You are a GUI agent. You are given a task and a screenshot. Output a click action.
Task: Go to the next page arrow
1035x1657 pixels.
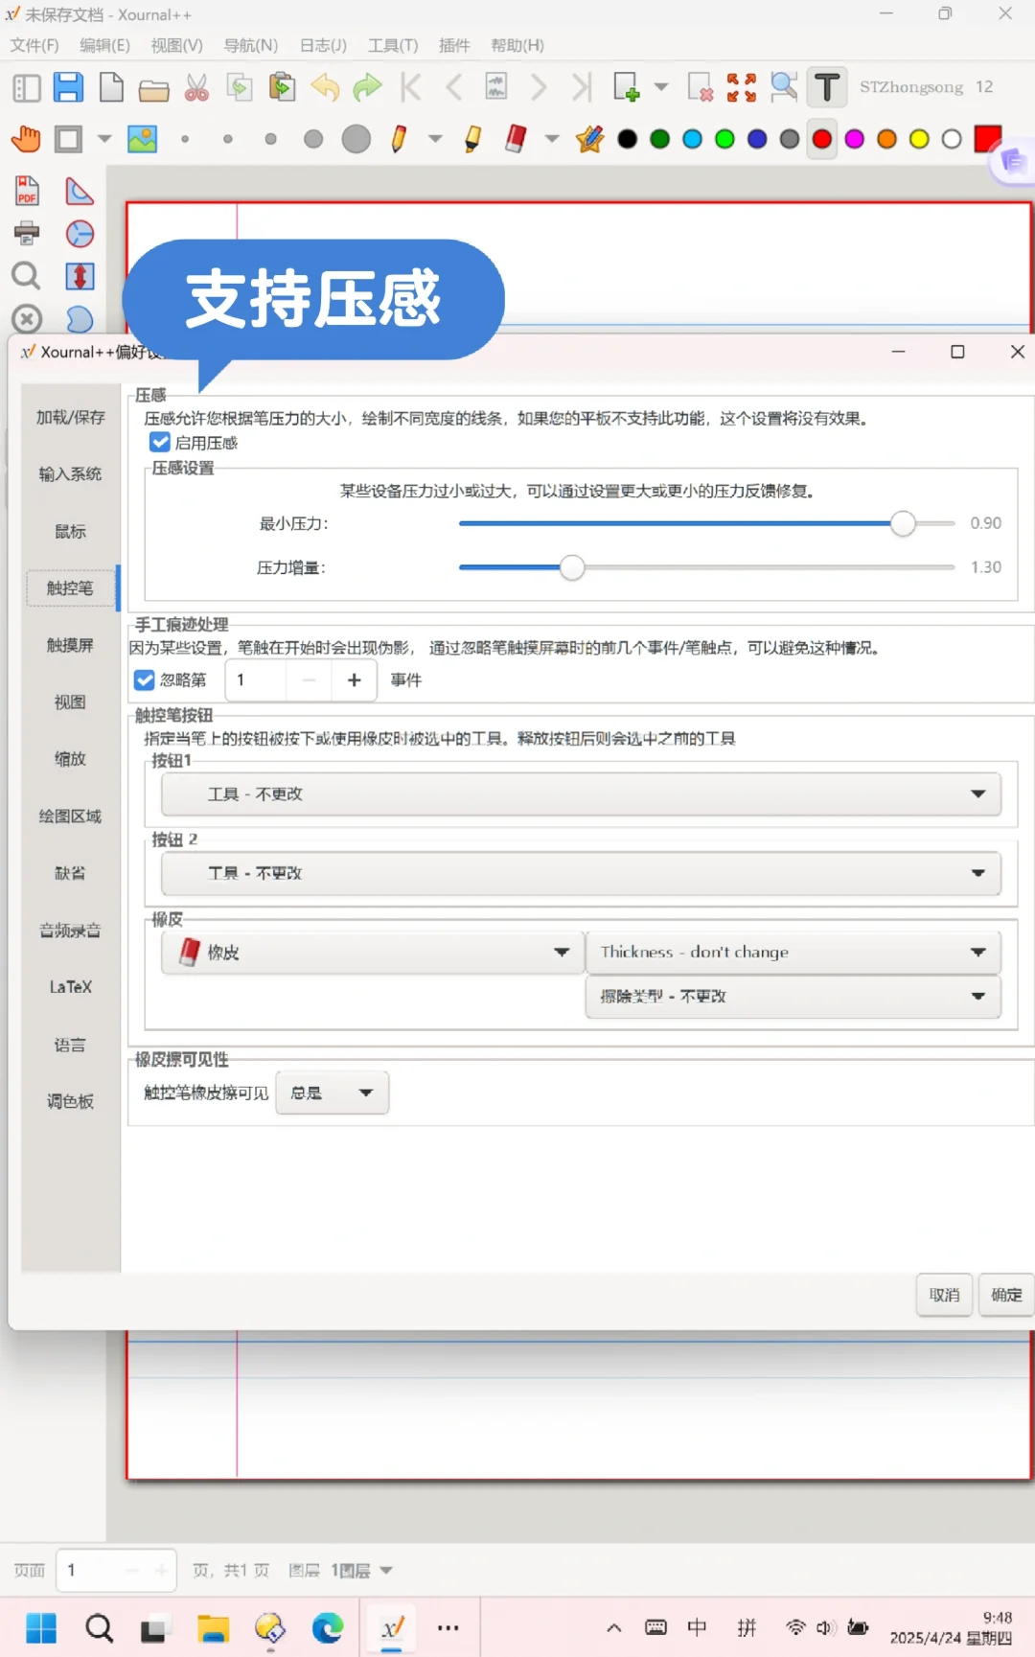click(x=539, y=87)
